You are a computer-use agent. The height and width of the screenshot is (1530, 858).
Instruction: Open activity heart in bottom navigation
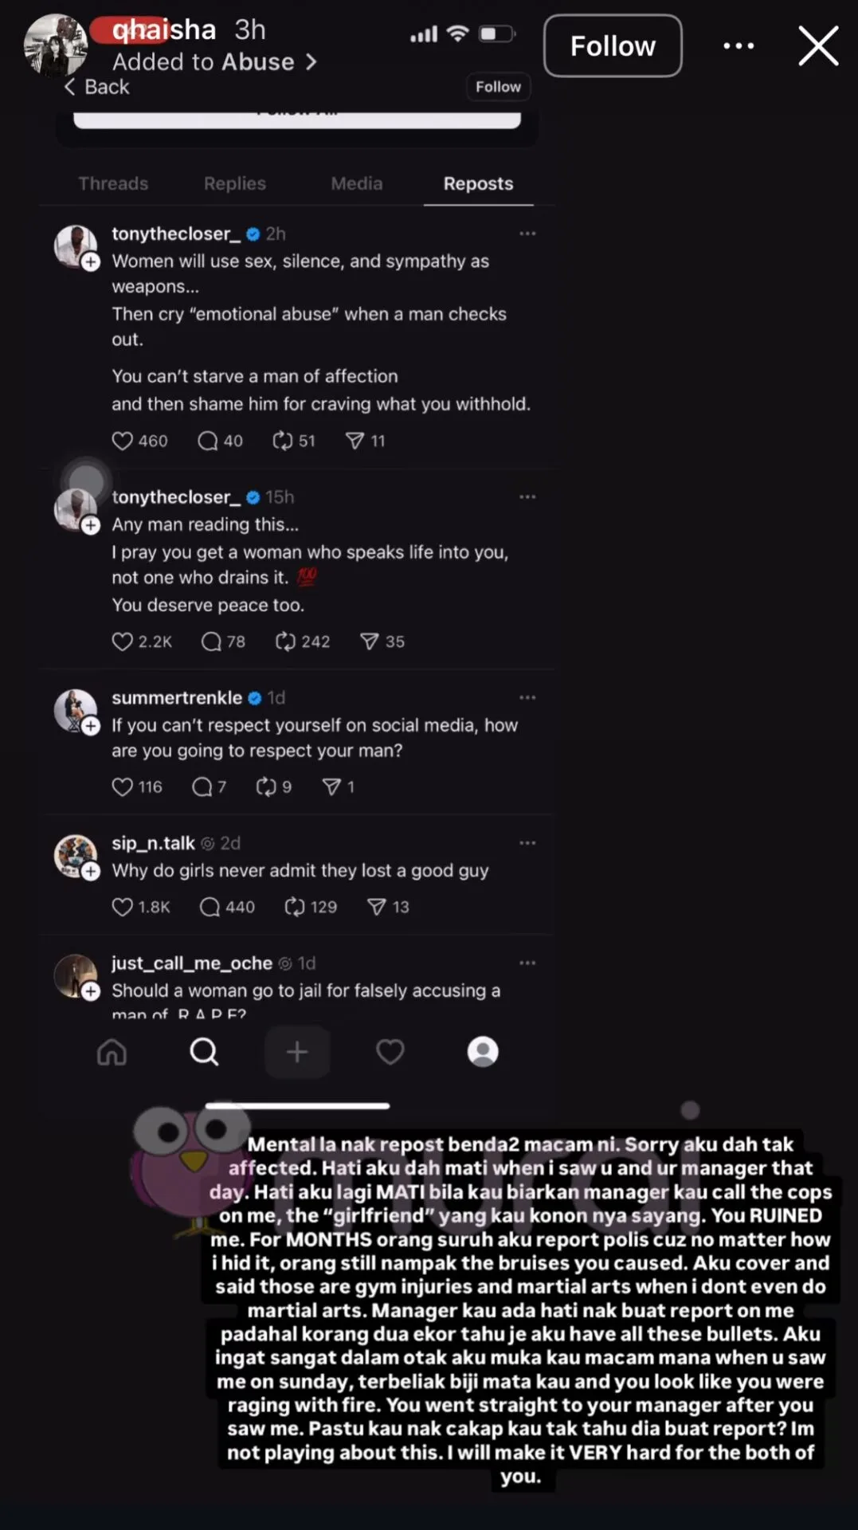[390, 1052]
